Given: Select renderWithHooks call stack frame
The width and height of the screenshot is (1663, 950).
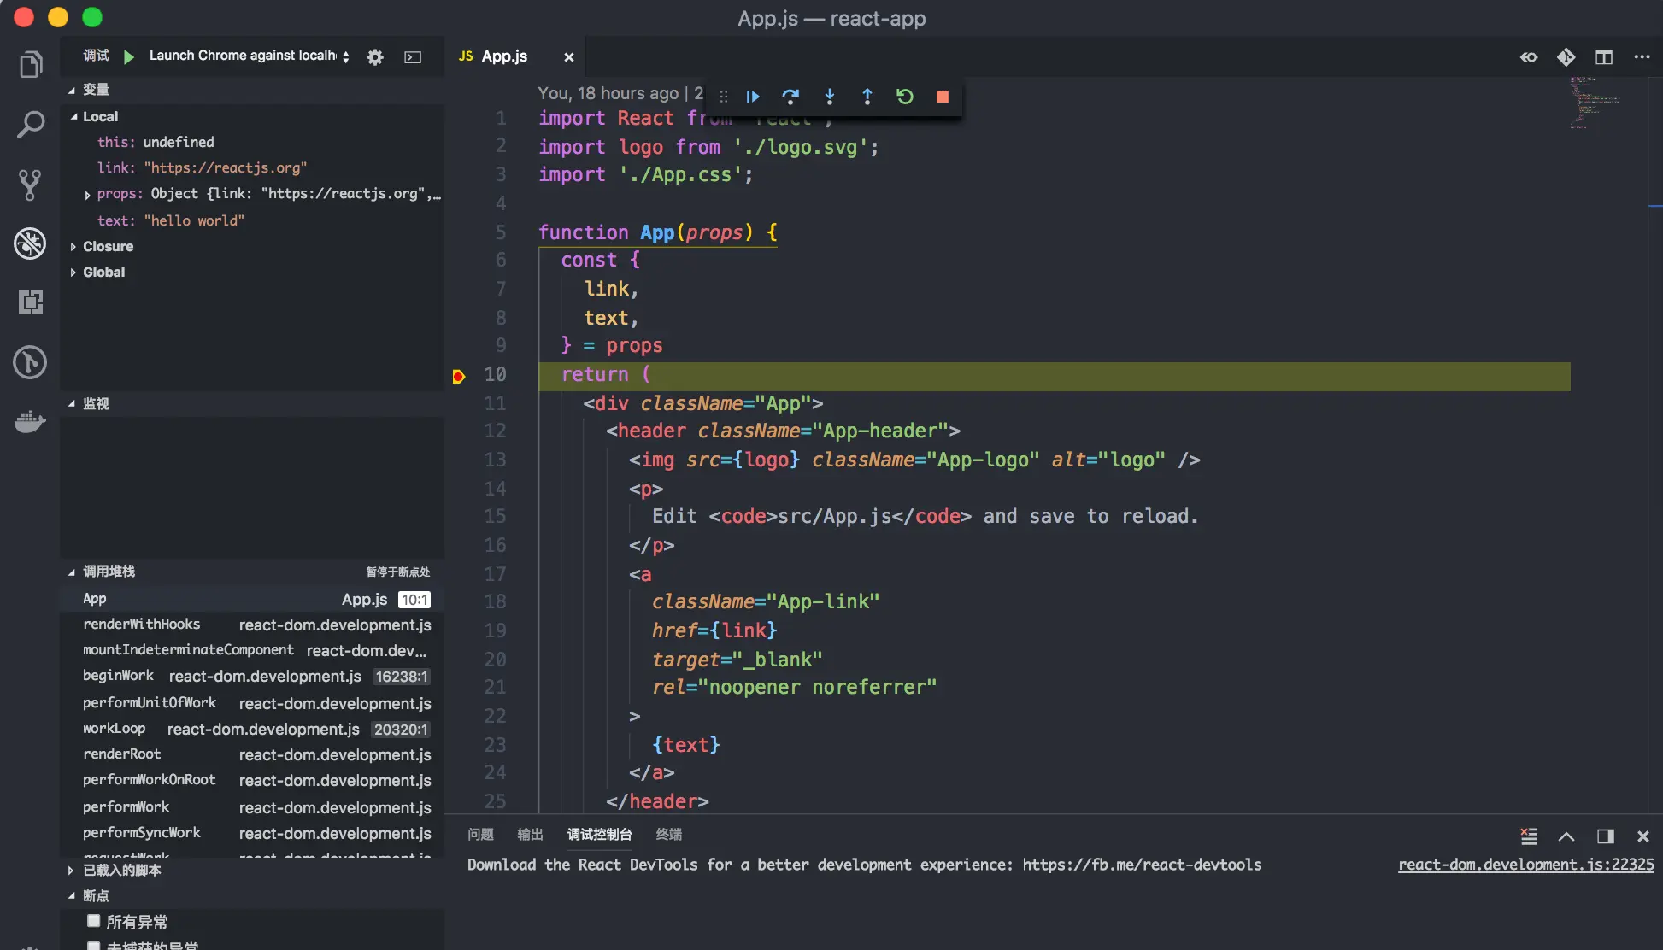Looking at the screenshot, I should tap(142, 625).
